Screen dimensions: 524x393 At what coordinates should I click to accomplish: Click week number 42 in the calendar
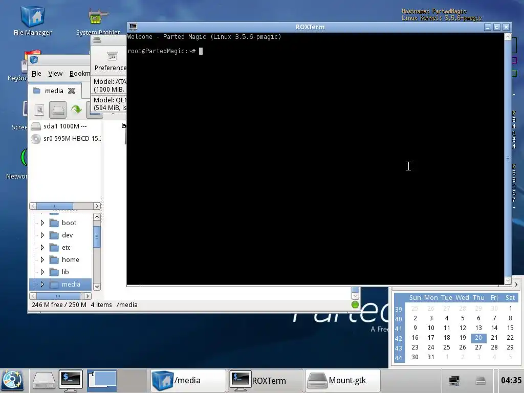[398, 338]
